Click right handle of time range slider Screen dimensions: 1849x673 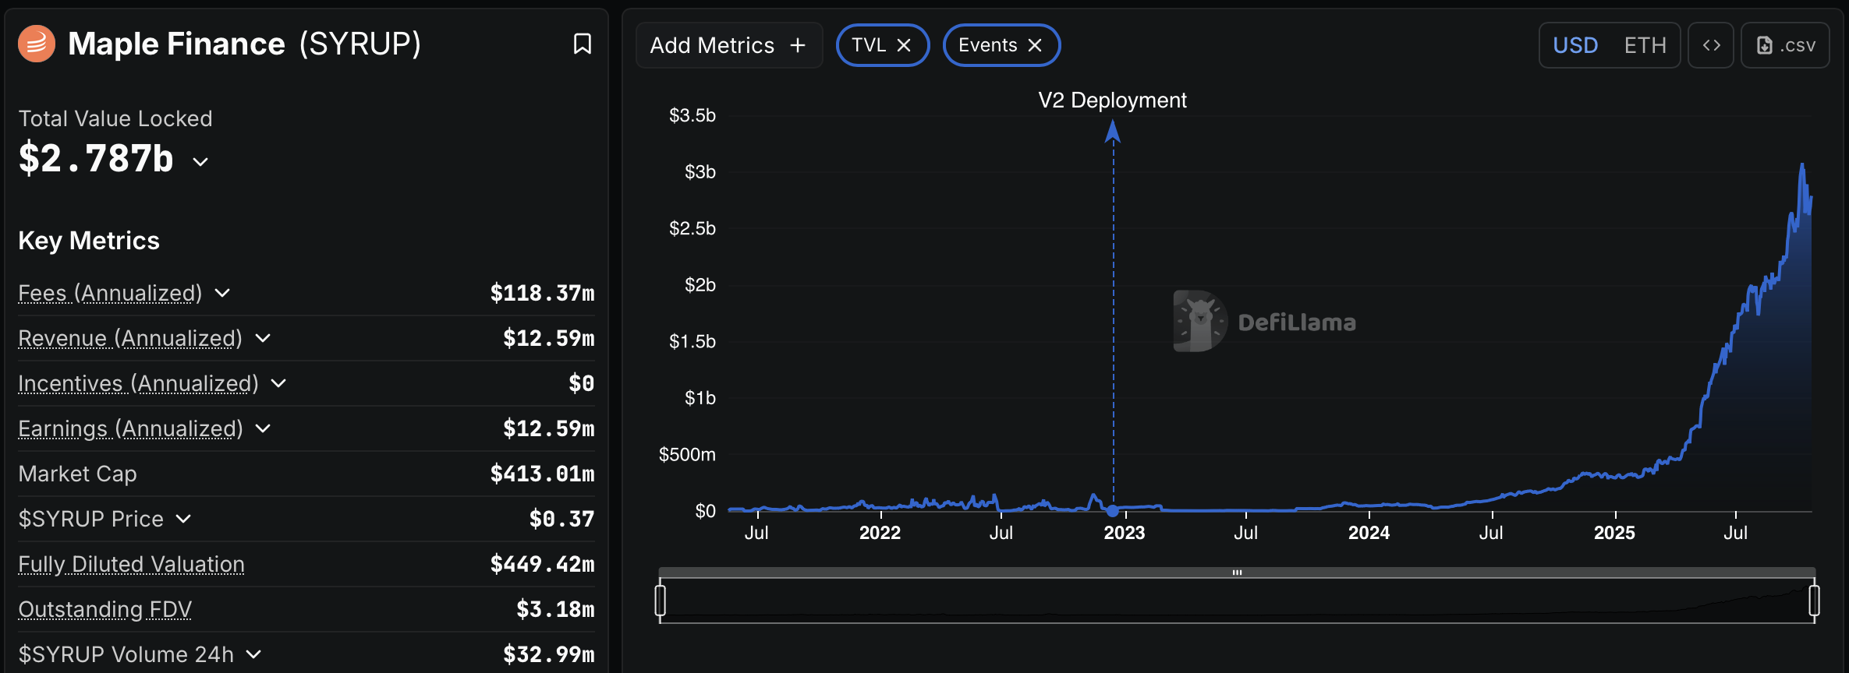click(x=1814, y=601)
